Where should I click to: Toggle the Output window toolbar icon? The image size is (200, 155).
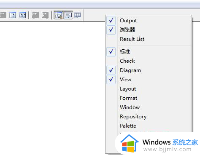click(68, 15)
